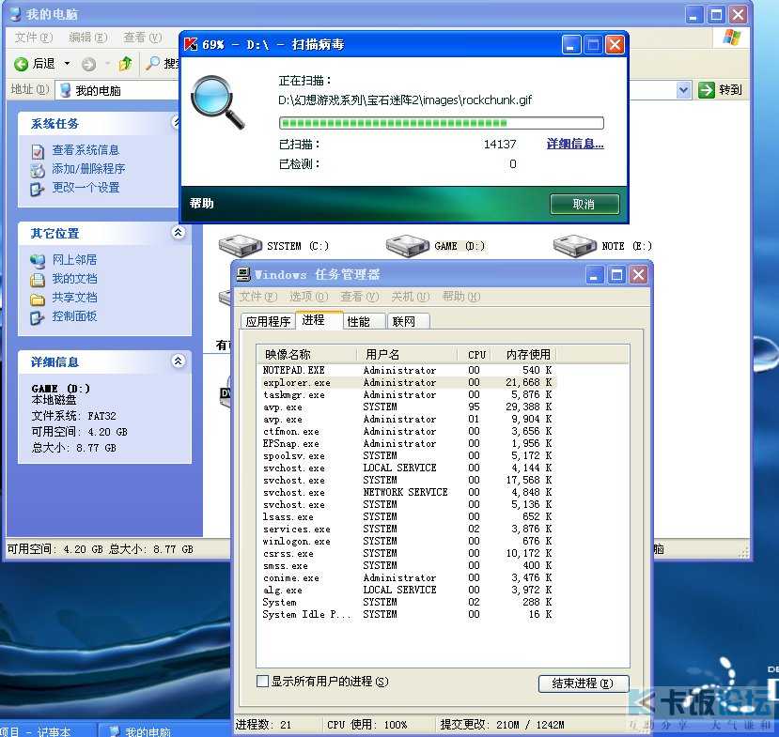The image size is (779, 737).
Task: Click the Search magnifier icon in toolbar
Action: pyautogui.click(x=152, y=64)
